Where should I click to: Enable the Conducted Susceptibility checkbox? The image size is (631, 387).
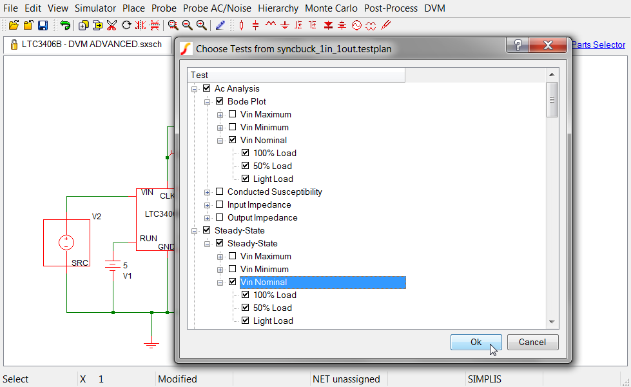220,192
